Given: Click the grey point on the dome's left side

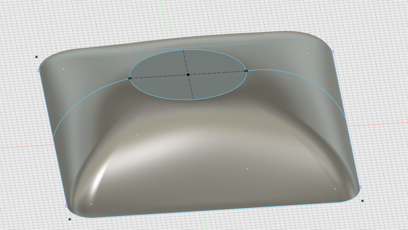Looking at the screenshot, I should [137, 134].
